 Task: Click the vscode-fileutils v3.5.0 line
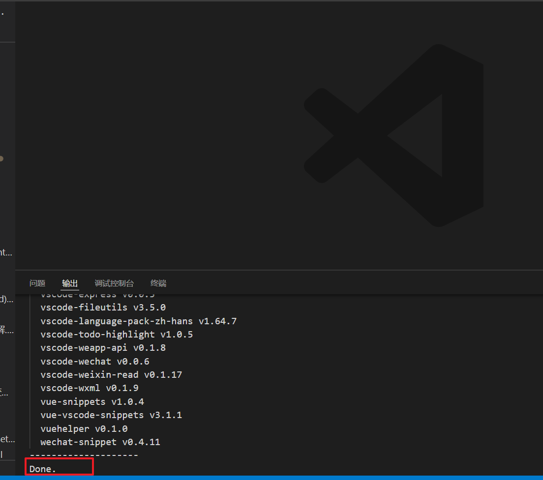tap(103, 308)
